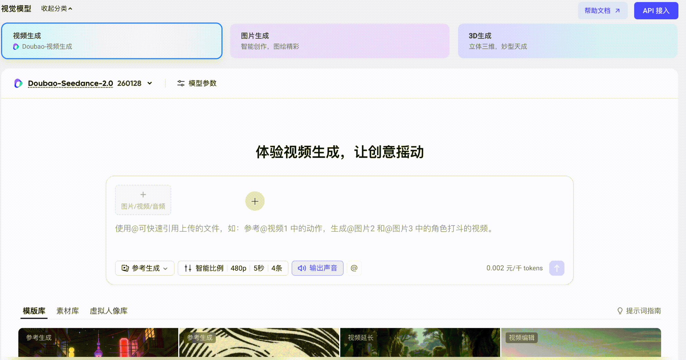The height and width of the screenshot is (360, 686).
Task: Click the reference generation mode icon
Action: pos(125,268)
